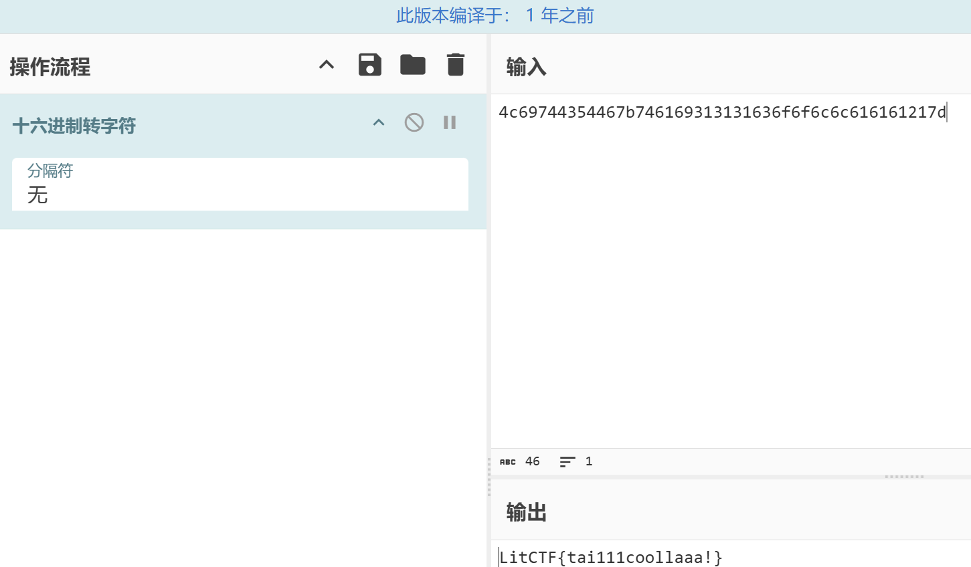The height and width of the screenshot is (567, 971).
Task: Click inside the hex input text
Action: pyautogui.click(x=721, y=112)
